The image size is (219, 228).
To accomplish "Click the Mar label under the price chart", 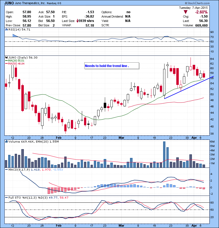I will (x=121, y=138).
